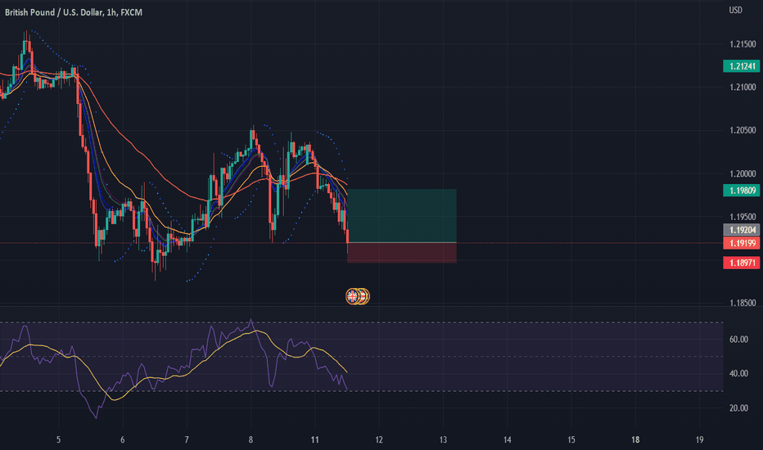Click the 1.19809 take profit price label
Viewport: 763px width, 450px height.
coord(742,190)
